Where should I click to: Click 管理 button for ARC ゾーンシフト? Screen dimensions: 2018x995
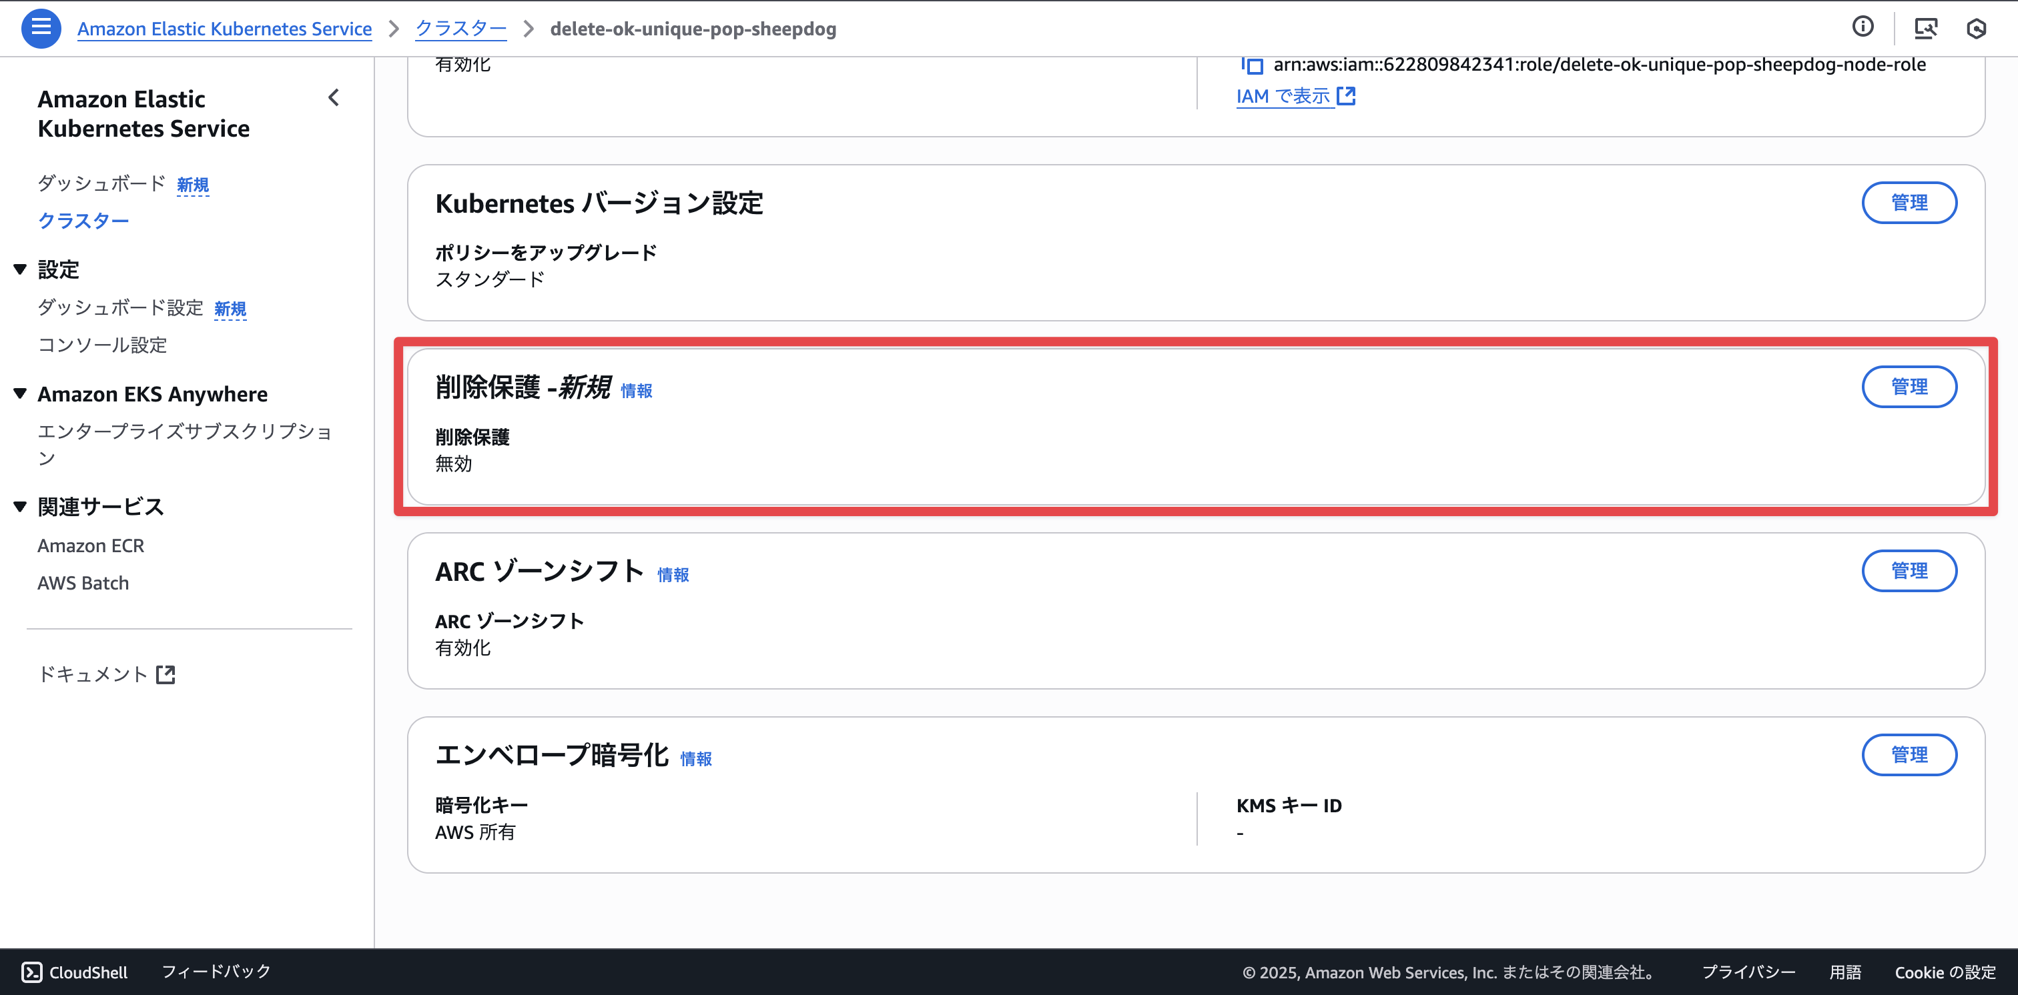1909,571
